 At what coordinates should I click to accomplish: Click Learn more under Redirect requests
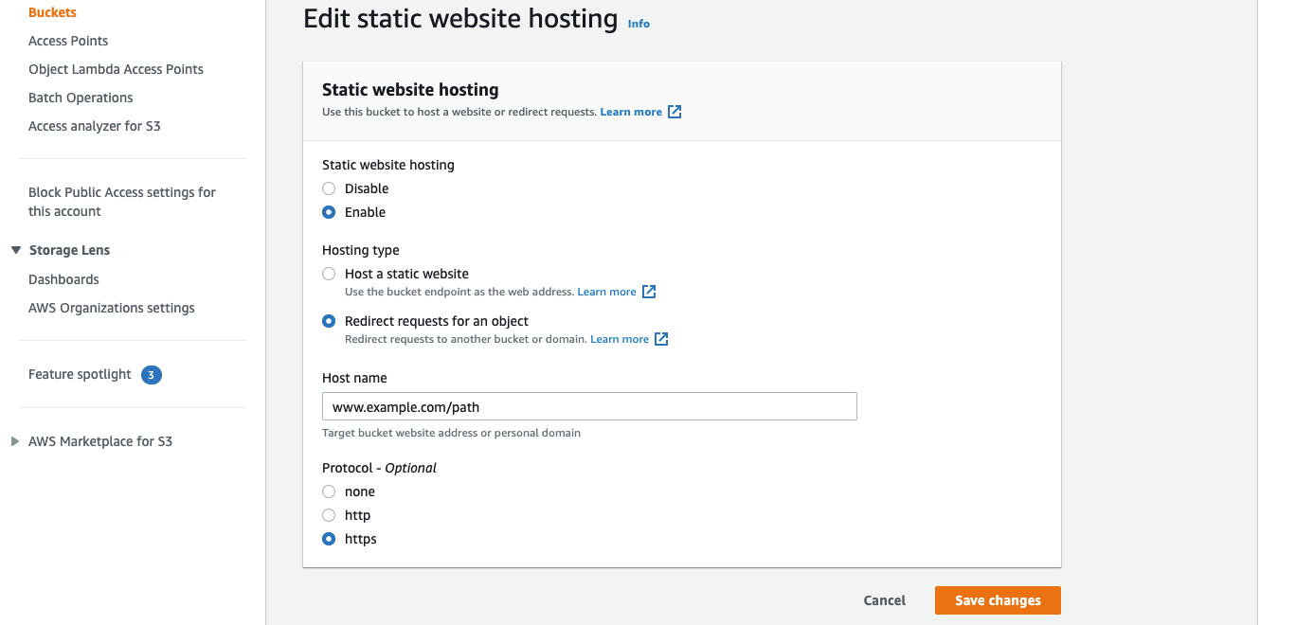[620, 339]
